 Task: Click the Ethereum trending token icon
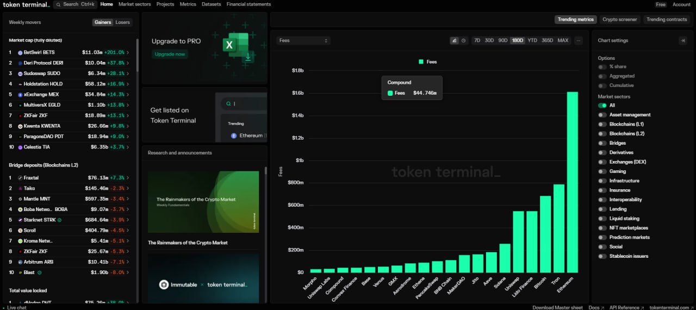[234, 135]
